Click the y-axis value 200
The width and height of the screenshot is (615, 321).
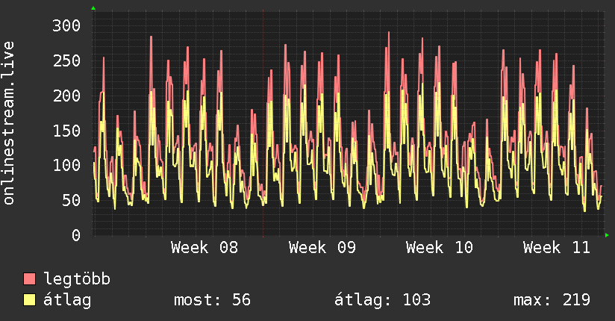click(66, 96)
